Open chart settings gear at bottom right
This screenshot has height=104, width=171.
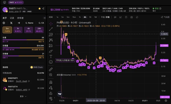(x=166, y=100)
